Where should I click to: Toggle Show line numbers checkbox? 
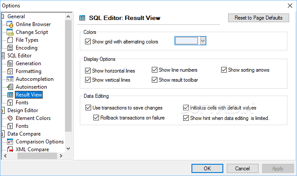coord(154,70)
